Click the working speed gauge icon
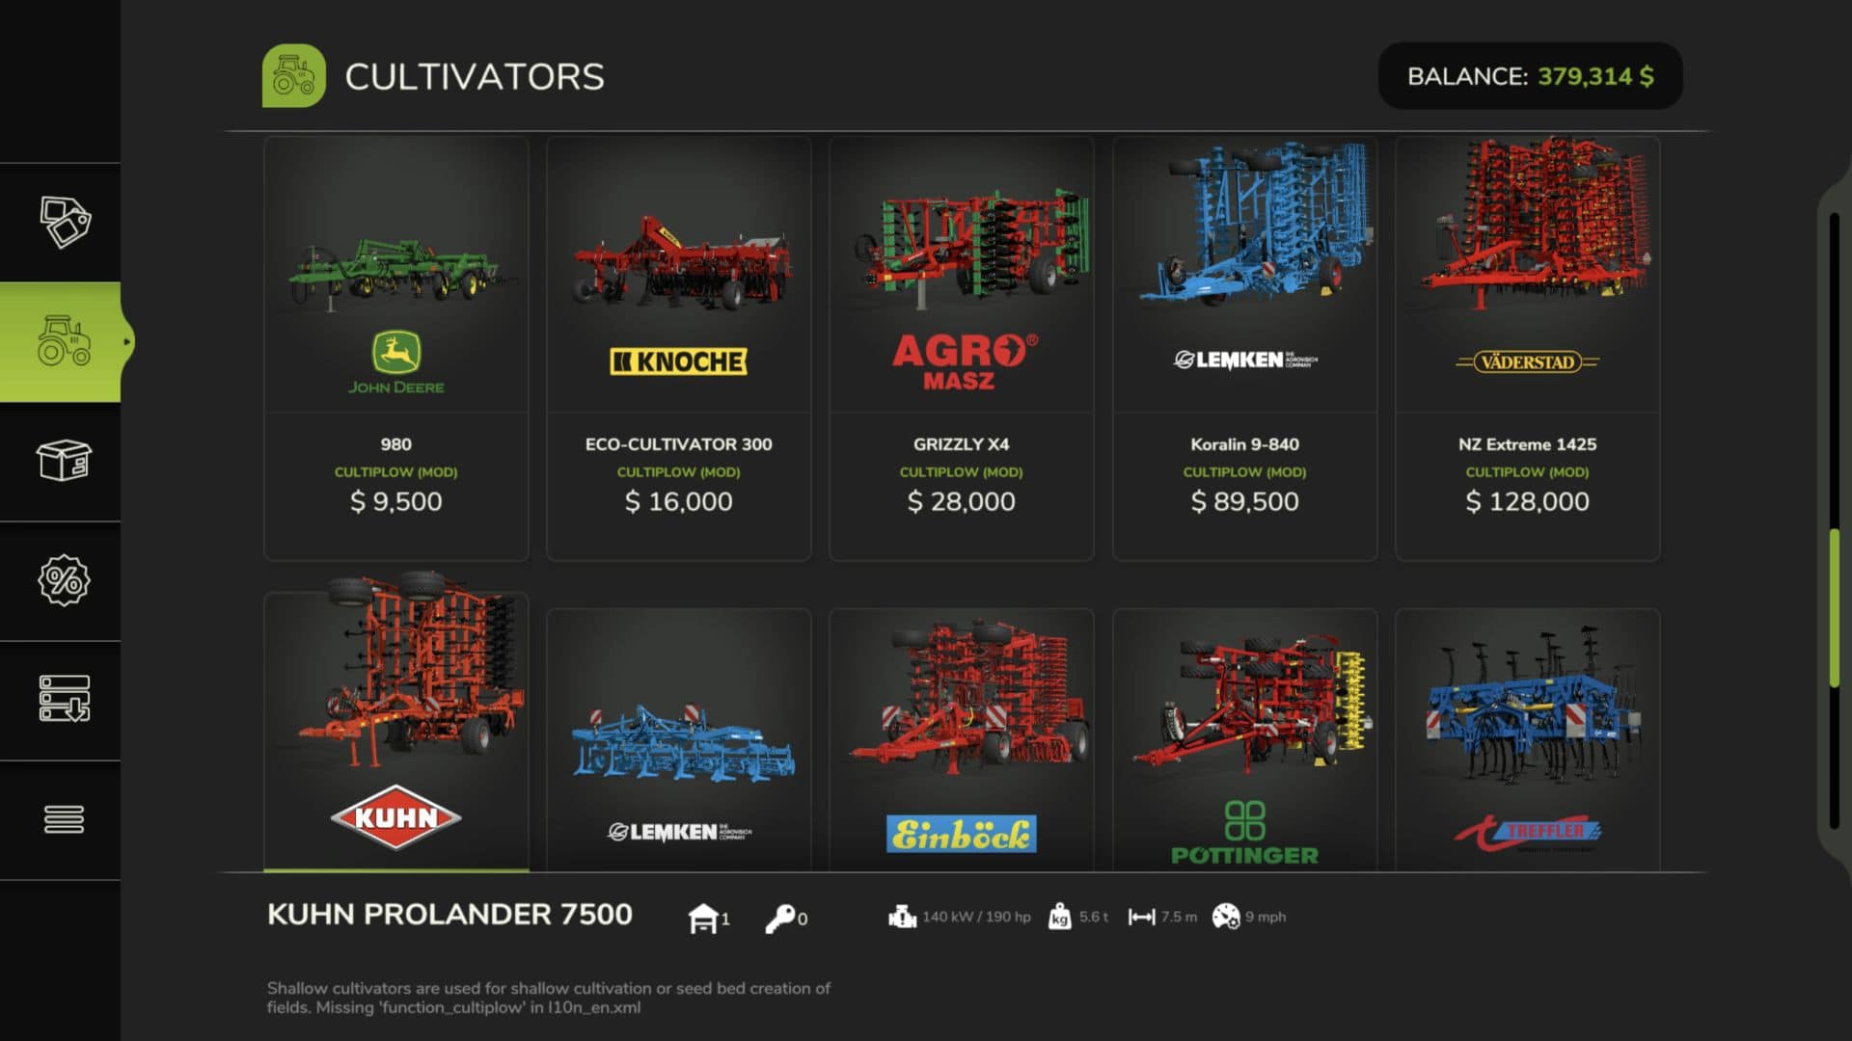This screenshot has width=1852, height=1041. 1226,917
